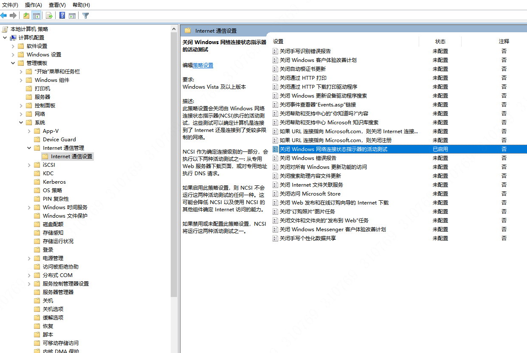Select the PIN 复杂性 tree item
The image size is (527, 353).
[56, 199]
